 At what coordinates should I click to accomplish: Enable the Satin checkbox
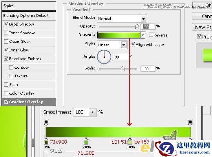(x=6, y=85)
